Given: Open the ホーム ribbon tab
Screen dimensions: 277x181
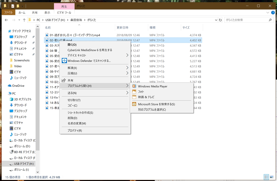Looking at the screenshot, I should point(22,12).
